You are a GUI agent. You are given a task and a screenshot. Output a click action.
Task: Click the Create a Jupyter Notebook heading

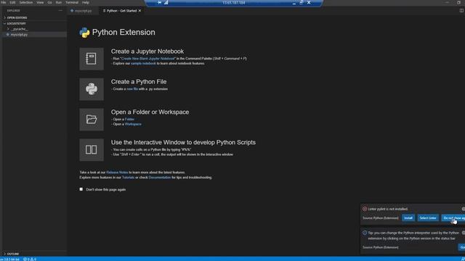tap(147, 51)
